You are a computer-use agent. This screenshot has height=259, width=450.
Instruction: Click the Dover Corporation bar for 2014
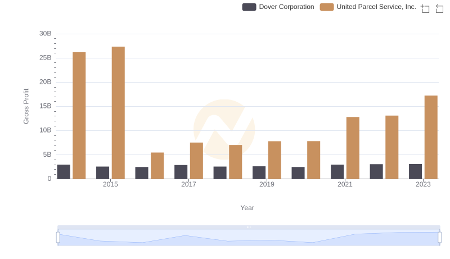click(x=64, y=171)
